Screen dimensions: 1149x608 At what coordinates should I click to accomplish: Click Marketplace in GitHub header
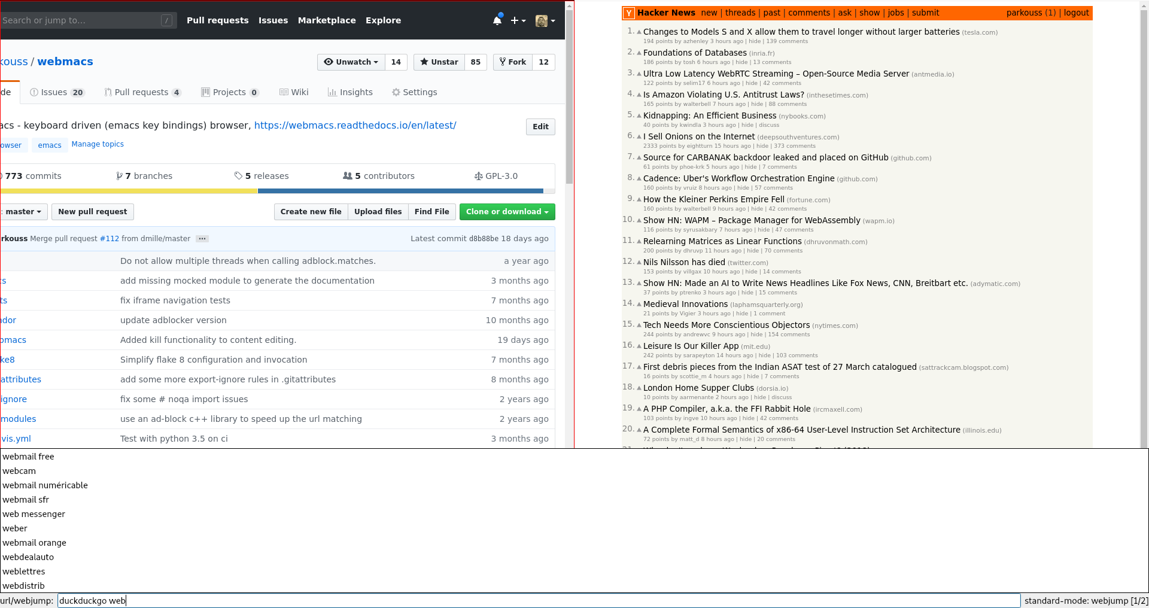pyautogui.click(x=327, y=20)
